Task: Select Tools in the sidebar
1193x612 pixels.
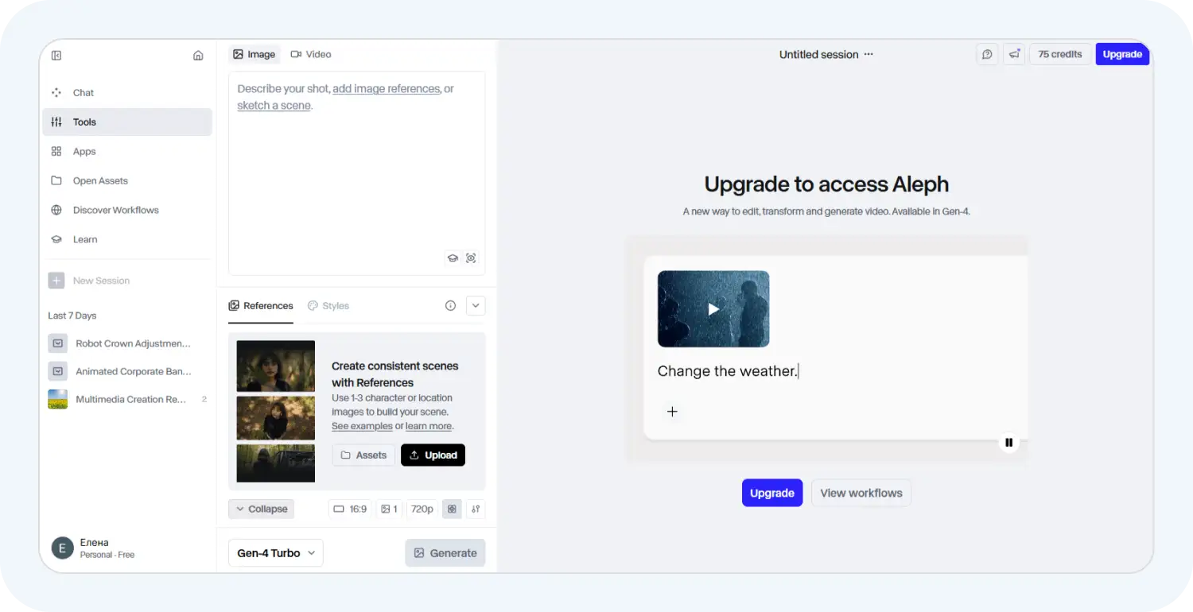Action: pyautogui.click(x=127, y=122)
